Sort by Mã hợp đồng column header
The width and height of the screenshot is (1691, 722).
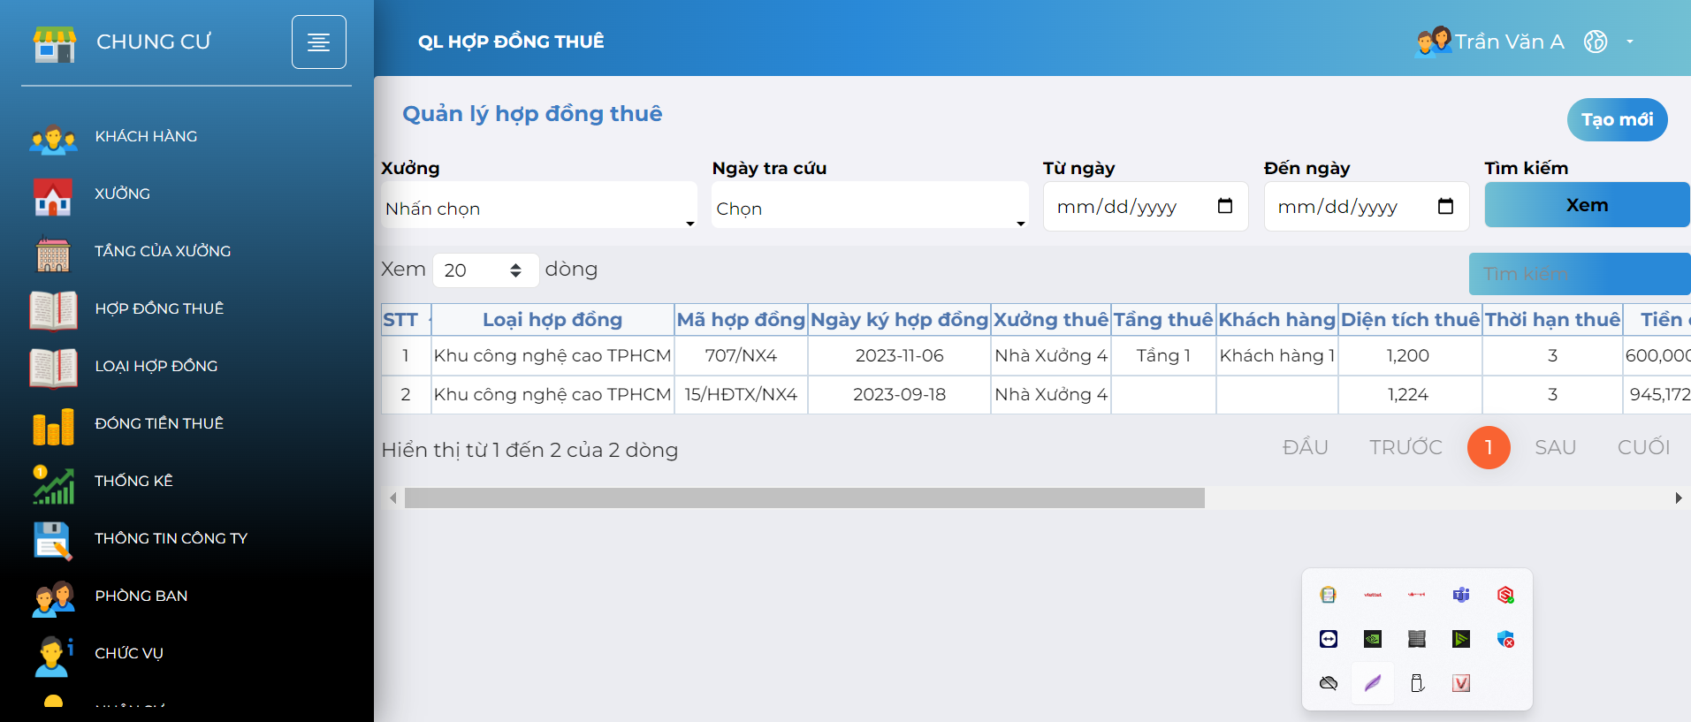coord(741,320)
